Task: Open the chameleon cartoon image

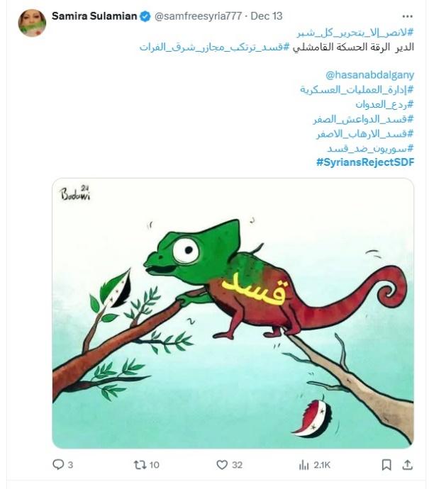Action: [233, 313]
